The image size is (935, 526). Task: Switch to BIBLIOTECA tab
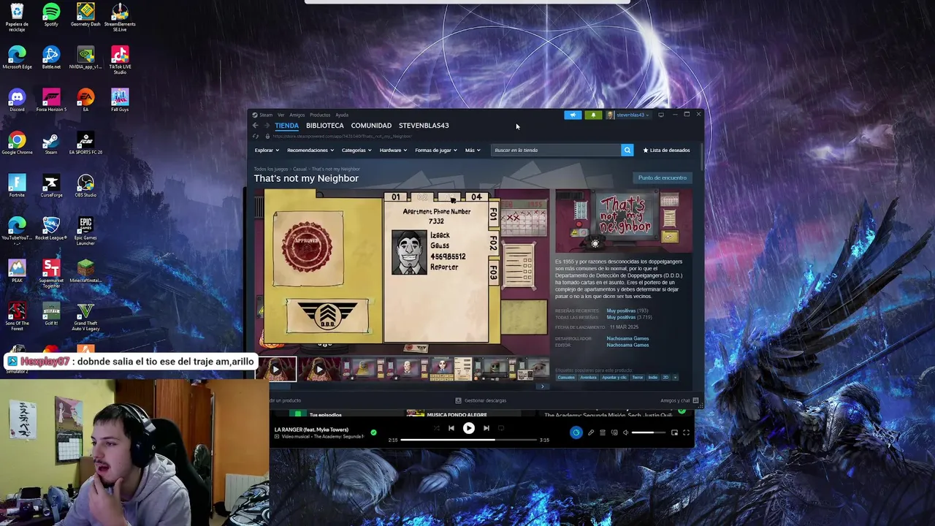pyautogui.click(x=324, y=126)
